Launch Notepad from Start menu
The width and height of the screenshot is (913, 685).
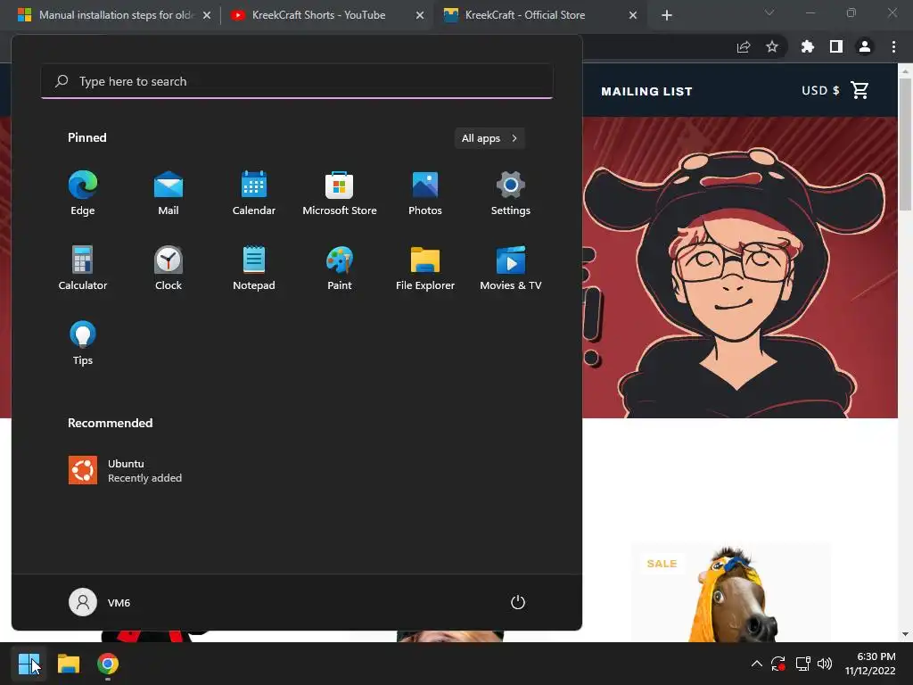click(254, 268)
